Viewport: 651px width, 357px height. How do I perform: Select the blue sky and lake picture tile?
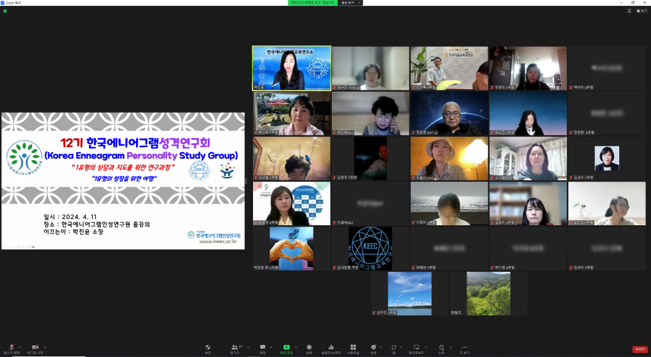(410, 293)
